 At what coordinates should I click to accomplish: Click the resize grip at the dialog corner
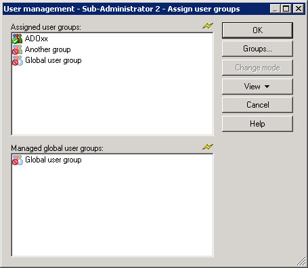(x=301, y=262)
